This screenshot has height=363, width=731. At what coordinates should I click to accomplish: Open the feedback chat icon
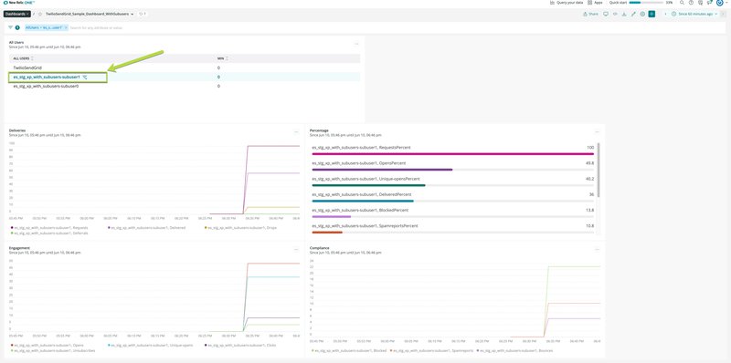(700, 3)
